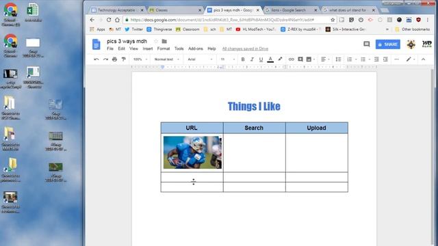The image size is (438, 246).
Task: Click the Redo icon in Docs toolbar
Action: point(105,59)
